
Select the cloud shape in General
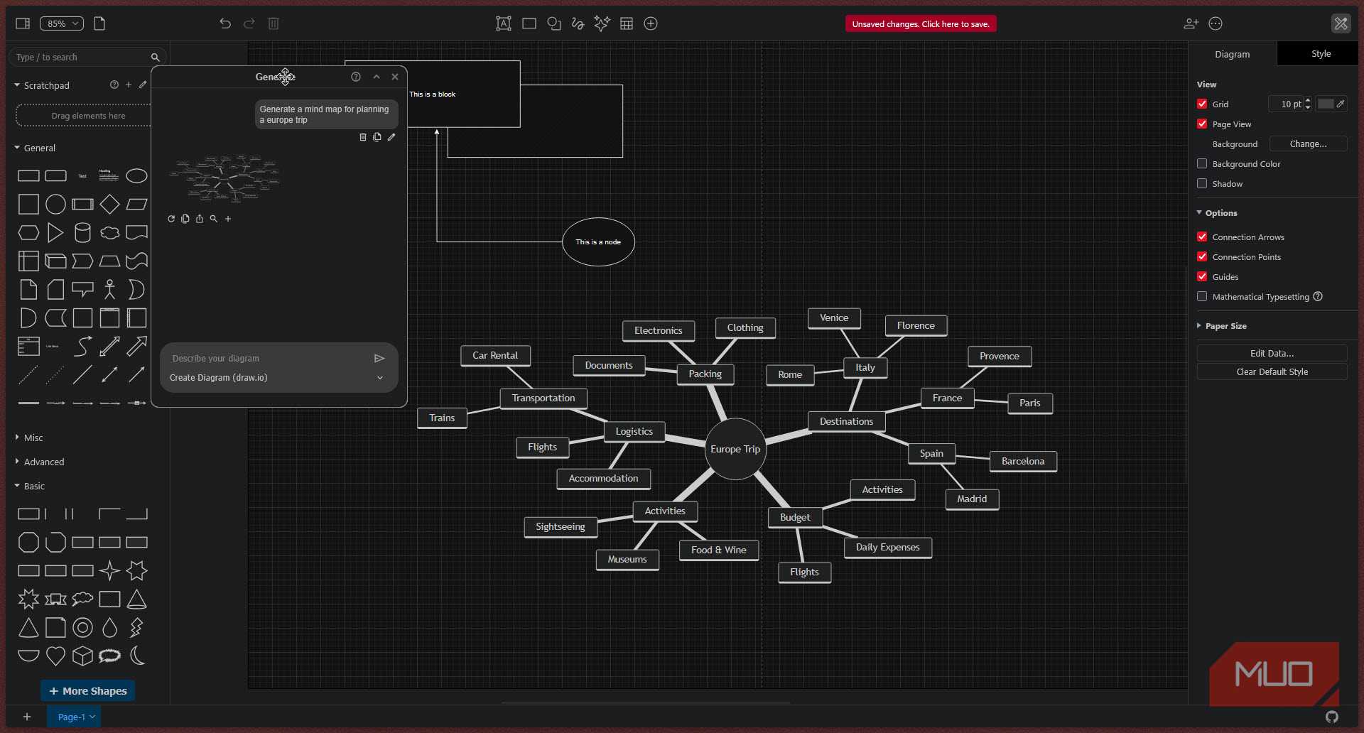tap(109, 232)
